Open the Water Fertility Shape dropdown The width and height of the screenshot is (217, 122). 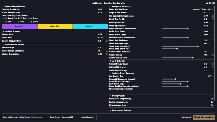point(203,9)
